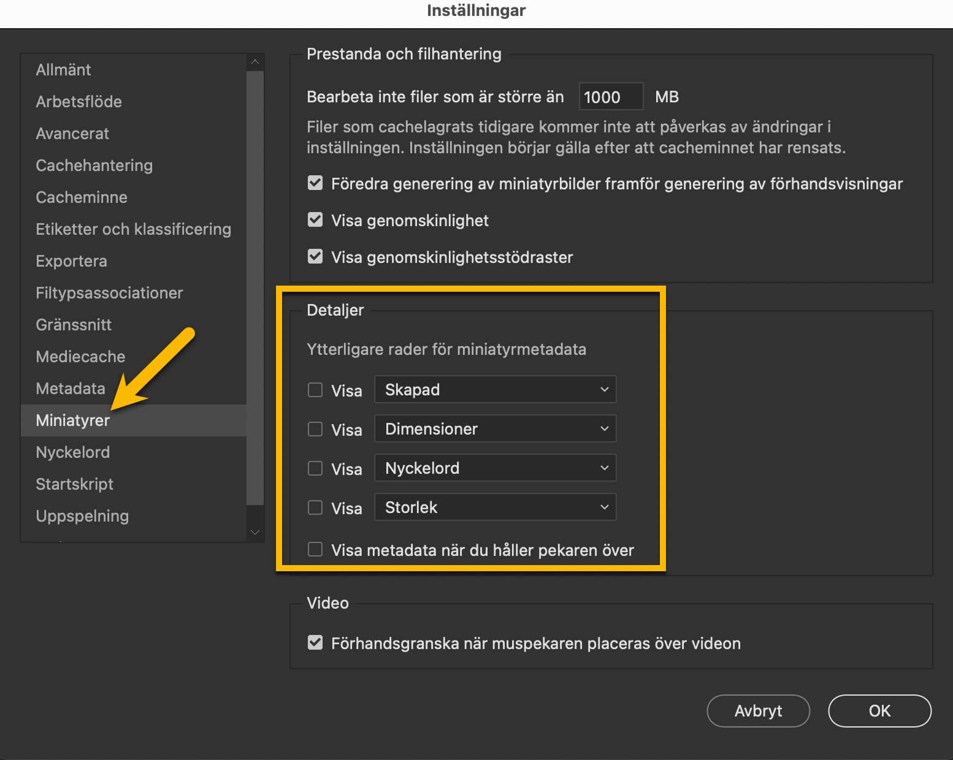Disable Visa genomskinlighetsstödraster option
This screenshot has height=760, width=953.
click(315, 257)
